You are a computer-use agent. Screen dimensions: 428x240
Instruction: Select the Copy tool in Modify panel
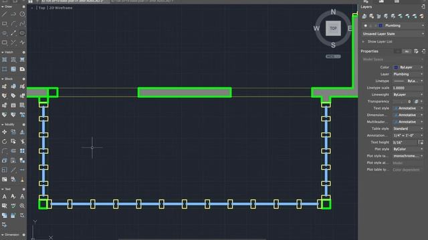tap(13, 132)
